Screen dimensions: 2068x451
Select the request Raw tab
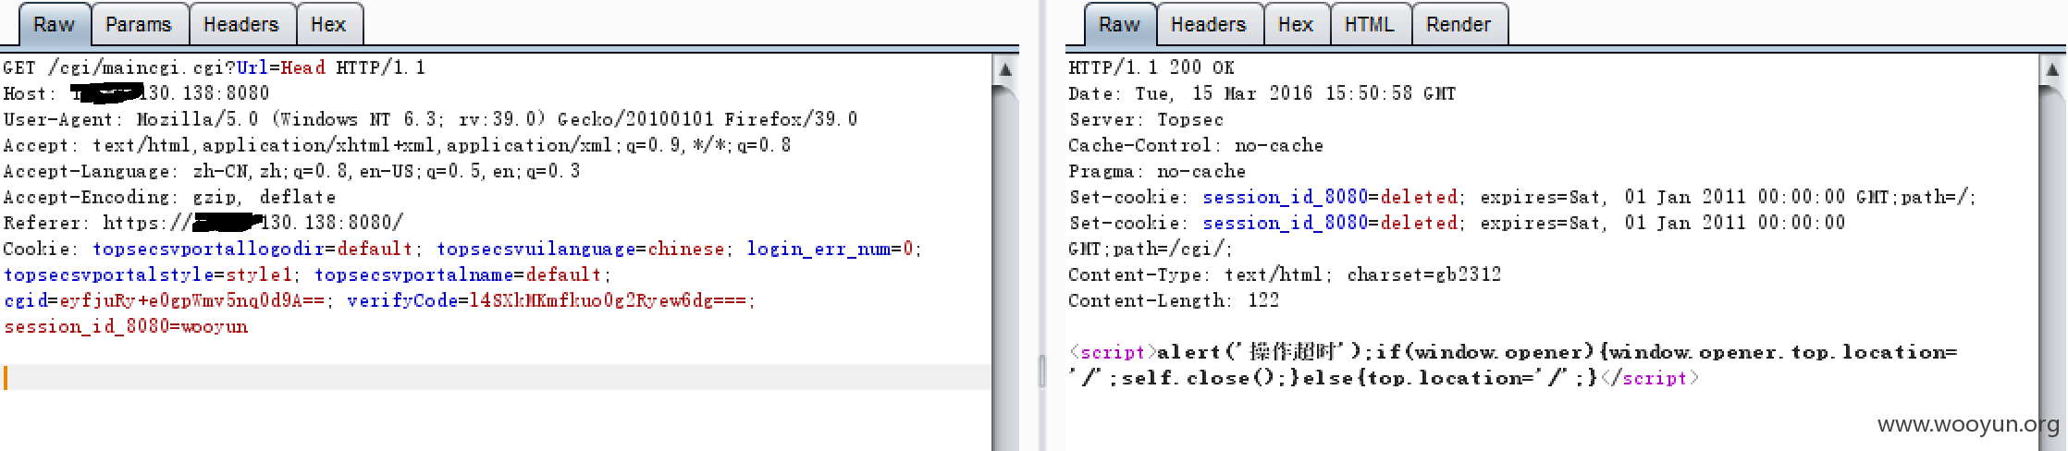click(x=55, y=25)
